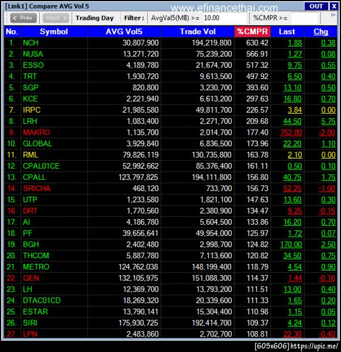This screenshot has width=341, height=352.
Task: Click trade volume 130,735,800 for RML
Action: coord(211,155)
